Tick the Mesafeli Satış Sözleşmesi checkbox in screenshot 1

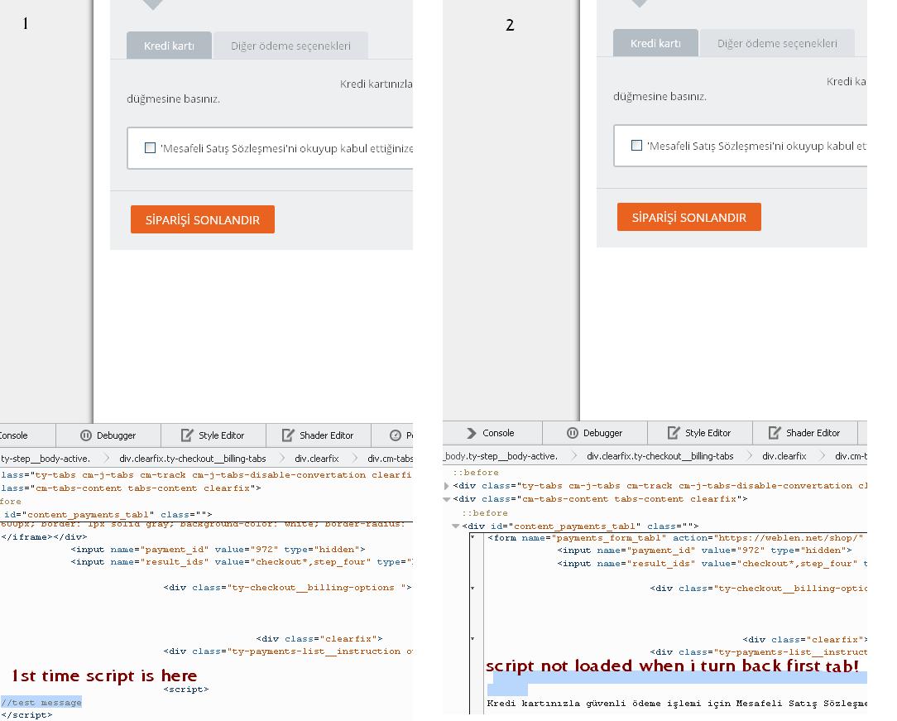coord(150,147)
